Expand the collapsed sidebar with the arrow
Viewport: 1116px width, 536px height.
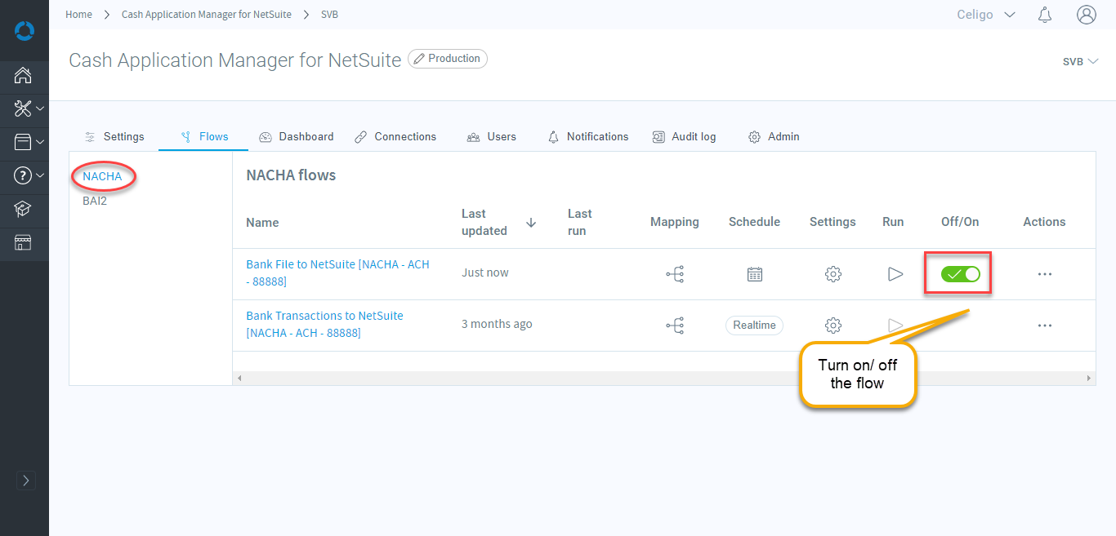(25, 481)
